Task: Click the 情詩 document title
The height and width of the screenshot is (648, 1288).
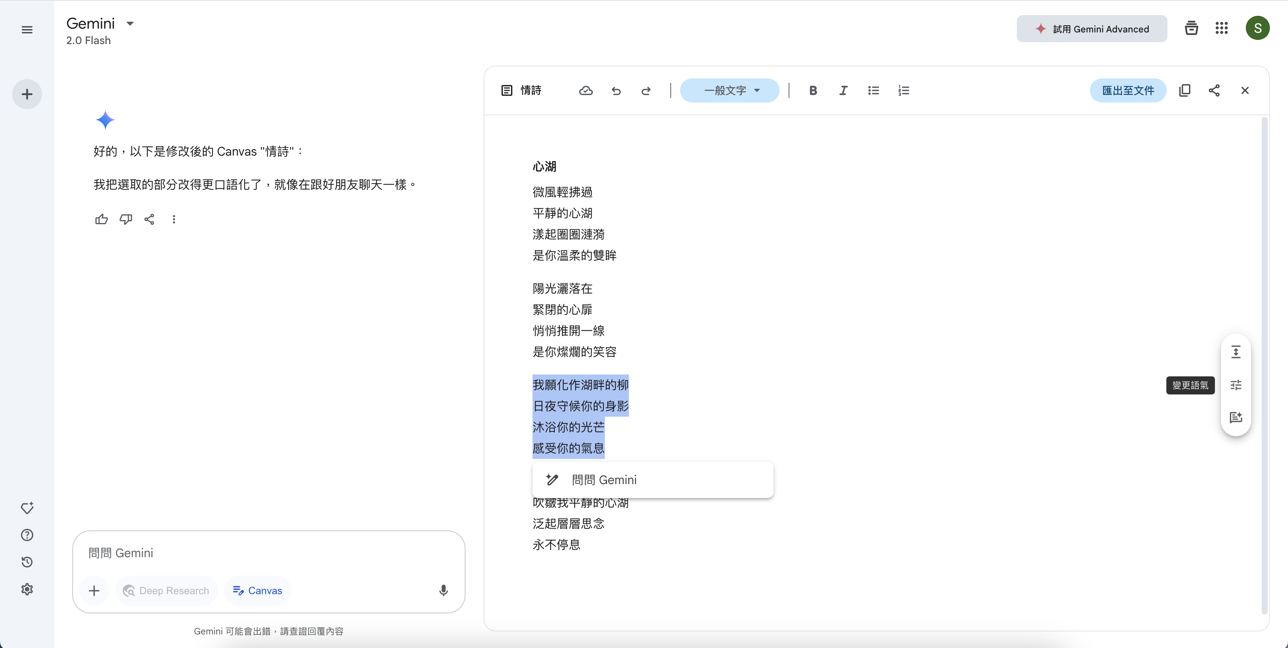Action: tap(531, 90)
